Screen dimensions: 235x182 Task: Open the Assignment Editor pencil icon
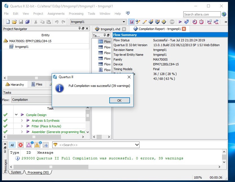coord(144,22)
